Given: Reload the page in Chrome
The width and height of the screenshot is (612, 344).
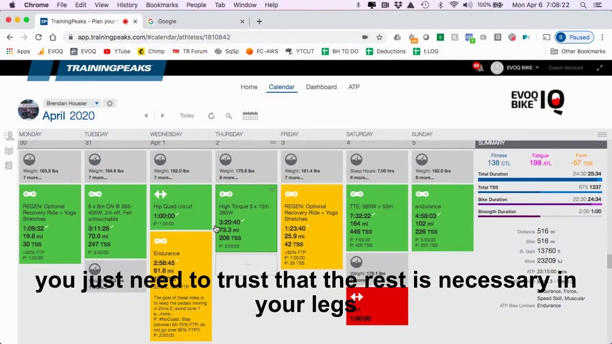Looking at the screenshot, I should [38, 37].
